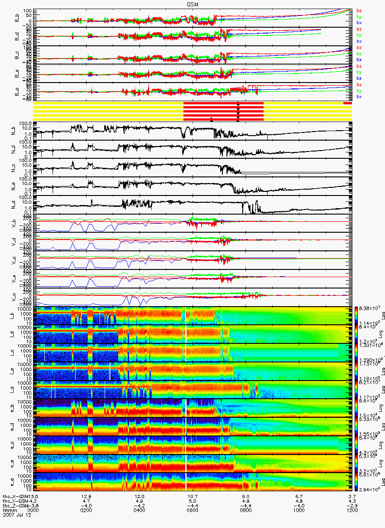Click the 0400 time tick label
The width and height of the screenshot is (385, 528).
(139, 510)
